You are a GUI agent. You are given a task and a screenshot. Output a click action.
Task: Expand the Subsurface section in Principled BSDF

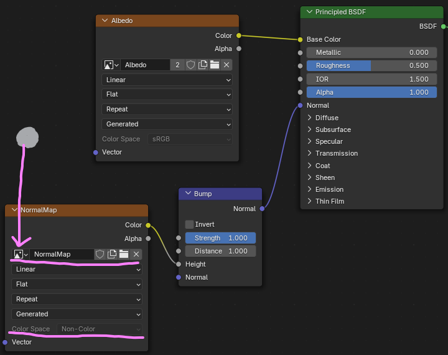click(x=332, y=130)
